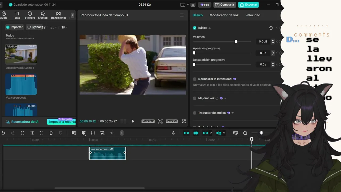Split the clip at playhead
This screenshot has width=341, height=192.
(x=22, y=133)
